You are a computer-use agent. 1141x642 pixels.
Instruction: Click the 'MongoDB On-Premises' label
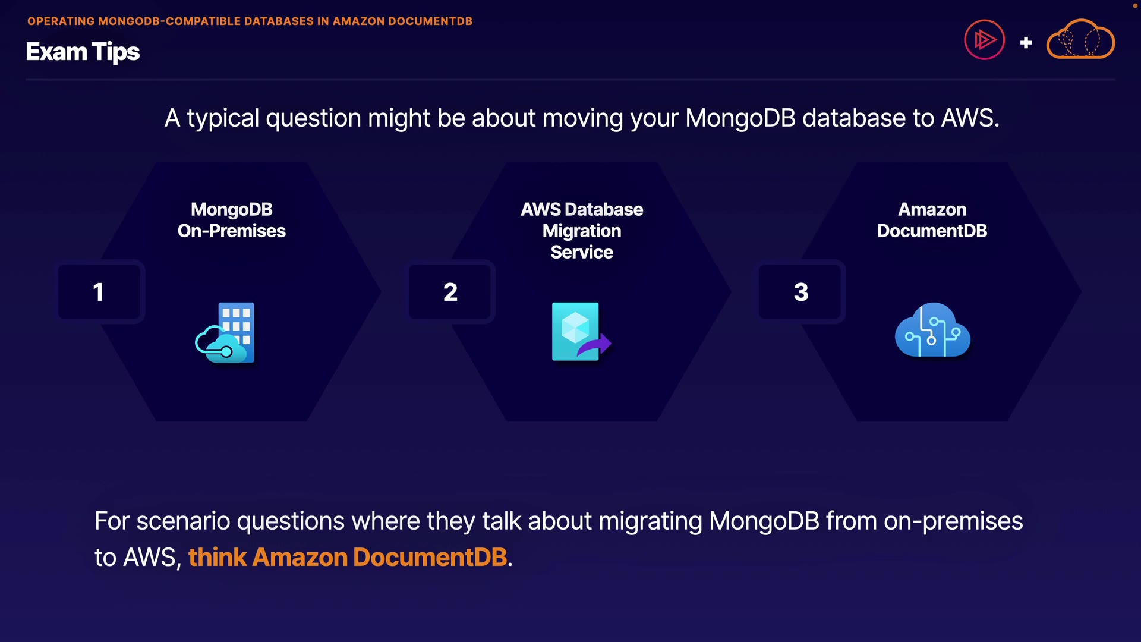point(232,220)
